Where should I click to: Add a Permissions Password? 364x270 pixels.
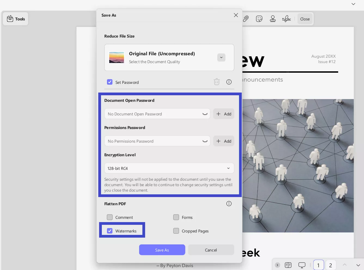coord(224,141)
